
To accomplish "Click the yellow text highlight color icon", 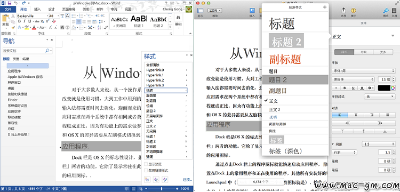I will [x=27, y=27].
